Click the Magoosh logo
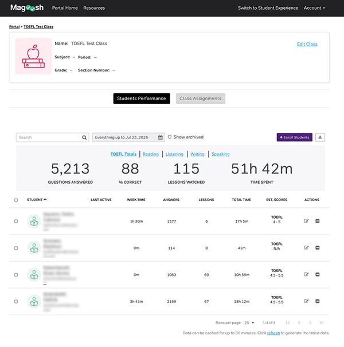344x347 pixels. [27, 8]
